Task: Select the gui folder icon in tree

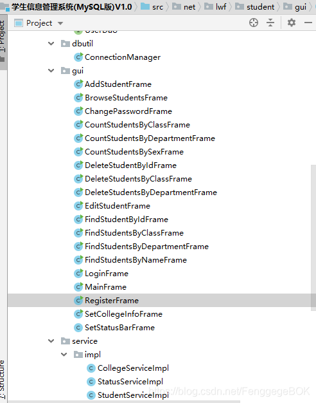Action: (66, 71)
